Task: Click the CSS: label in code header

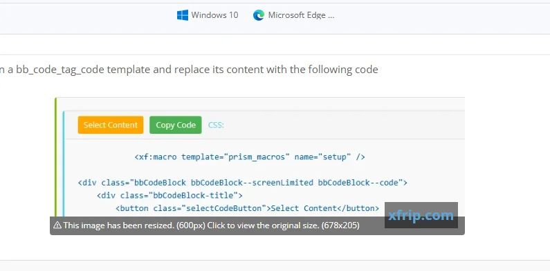Action: (216, 125)
